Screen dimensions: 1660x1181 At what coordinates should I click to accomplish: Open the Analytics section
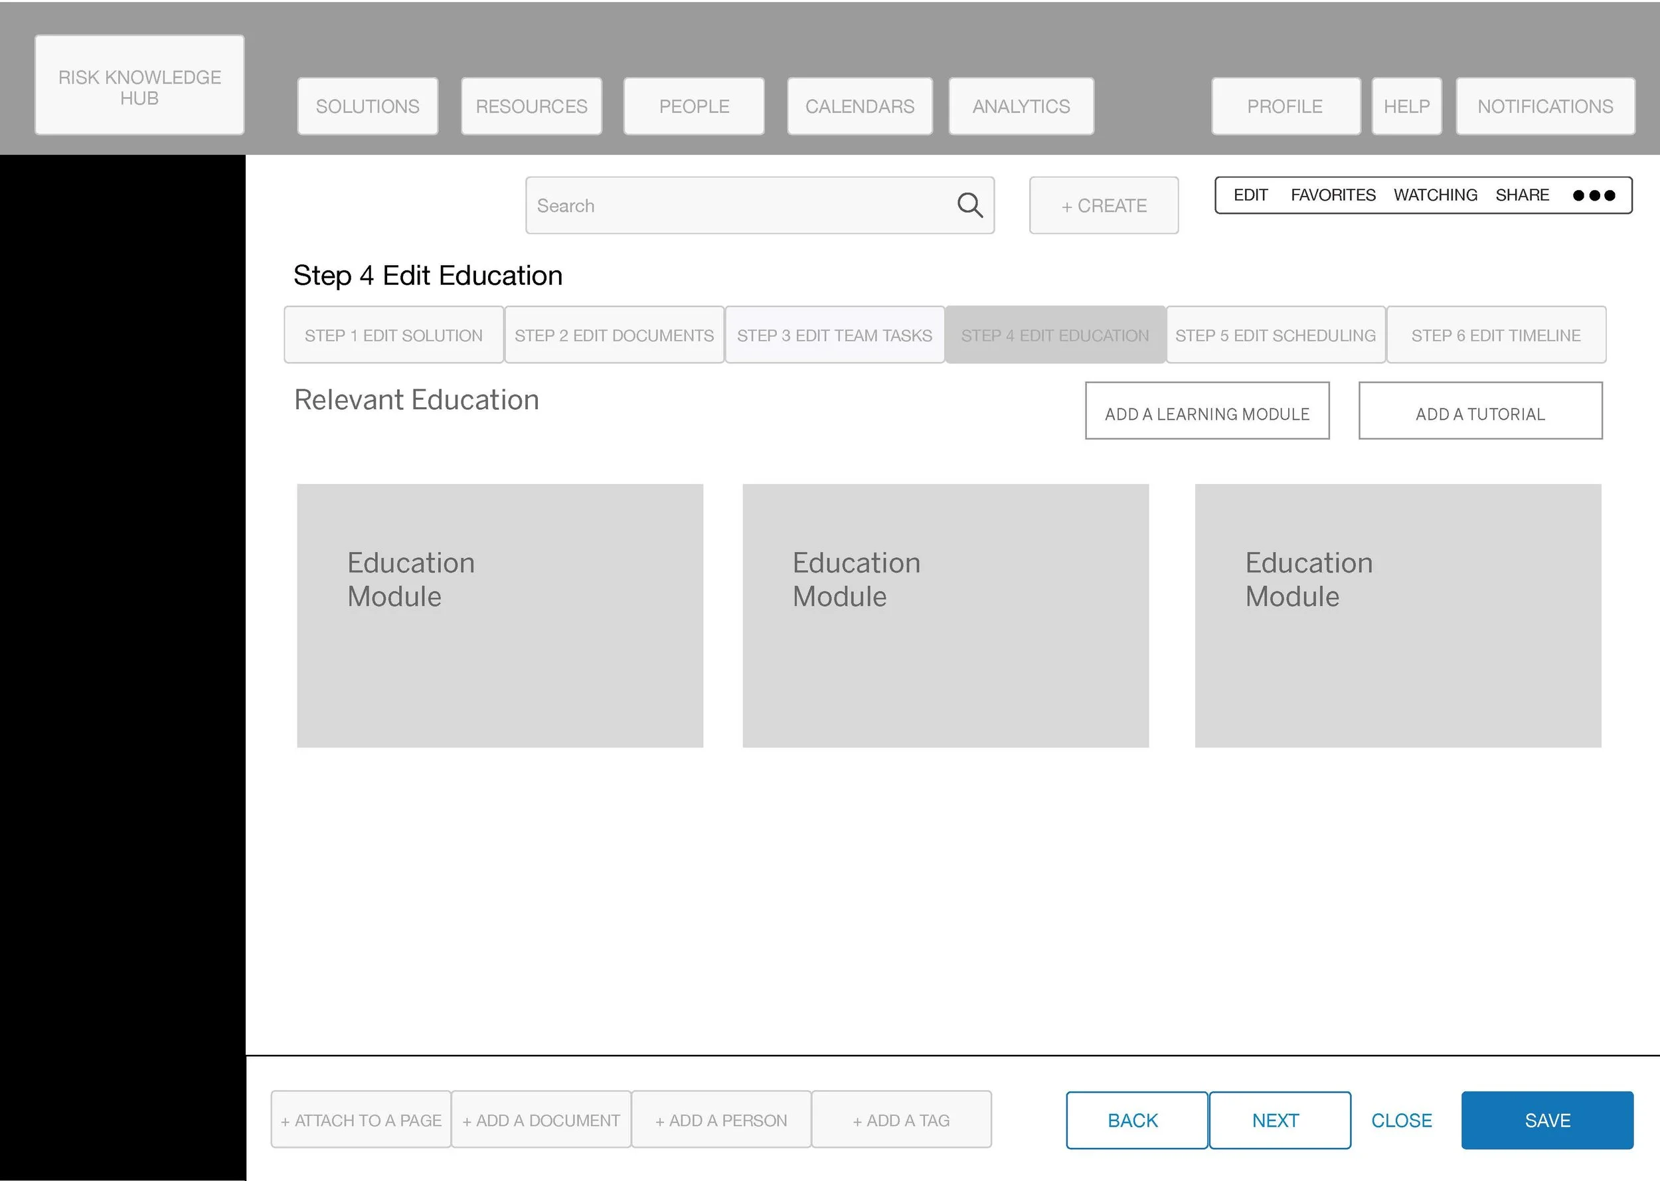coord(1021,106)
